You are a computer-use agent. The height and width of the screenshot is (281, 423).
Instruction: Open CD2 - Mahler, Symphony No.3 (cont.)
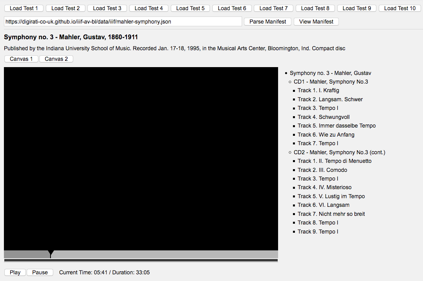pos(339,152)
